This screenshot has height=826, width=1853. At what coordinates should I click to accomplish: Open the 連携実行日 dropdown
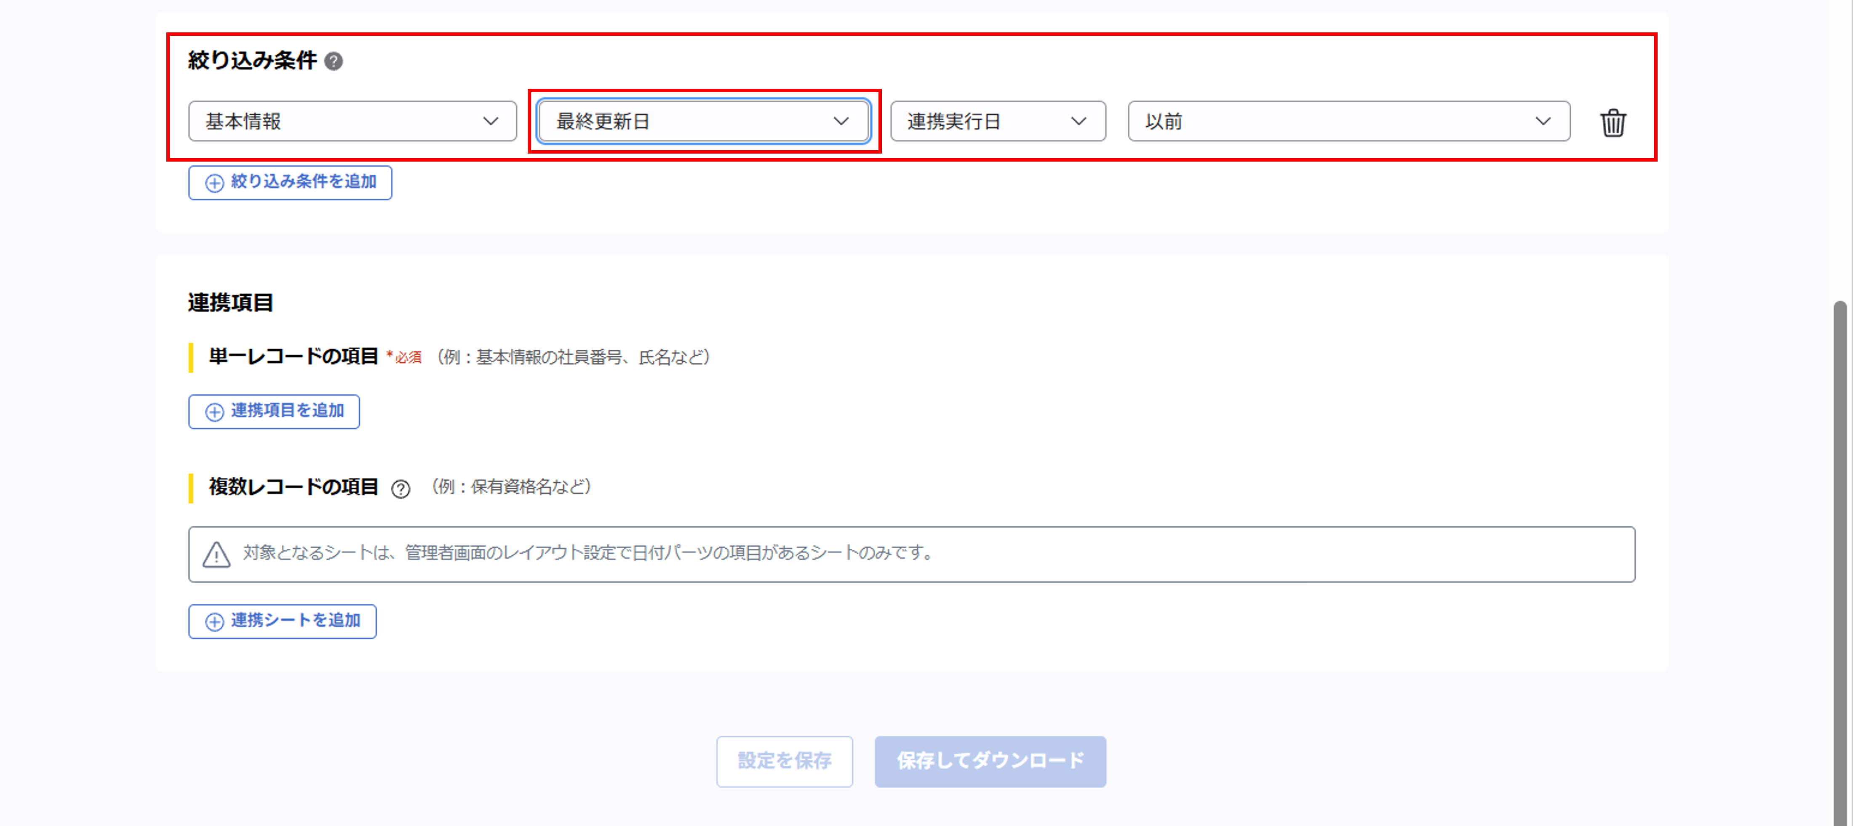[x=998, y=121]
